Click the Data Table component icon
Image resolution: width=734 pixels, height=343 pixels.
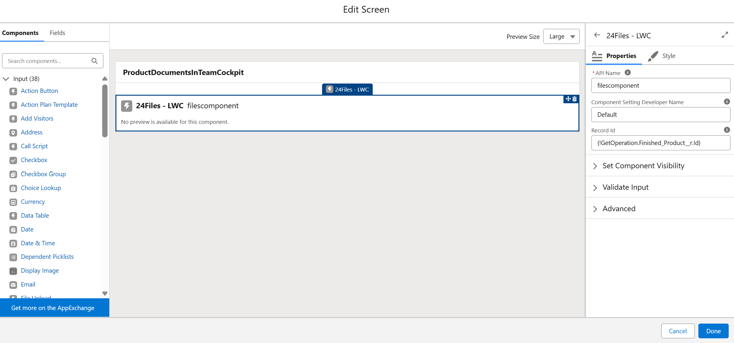(x=13, y=216)
